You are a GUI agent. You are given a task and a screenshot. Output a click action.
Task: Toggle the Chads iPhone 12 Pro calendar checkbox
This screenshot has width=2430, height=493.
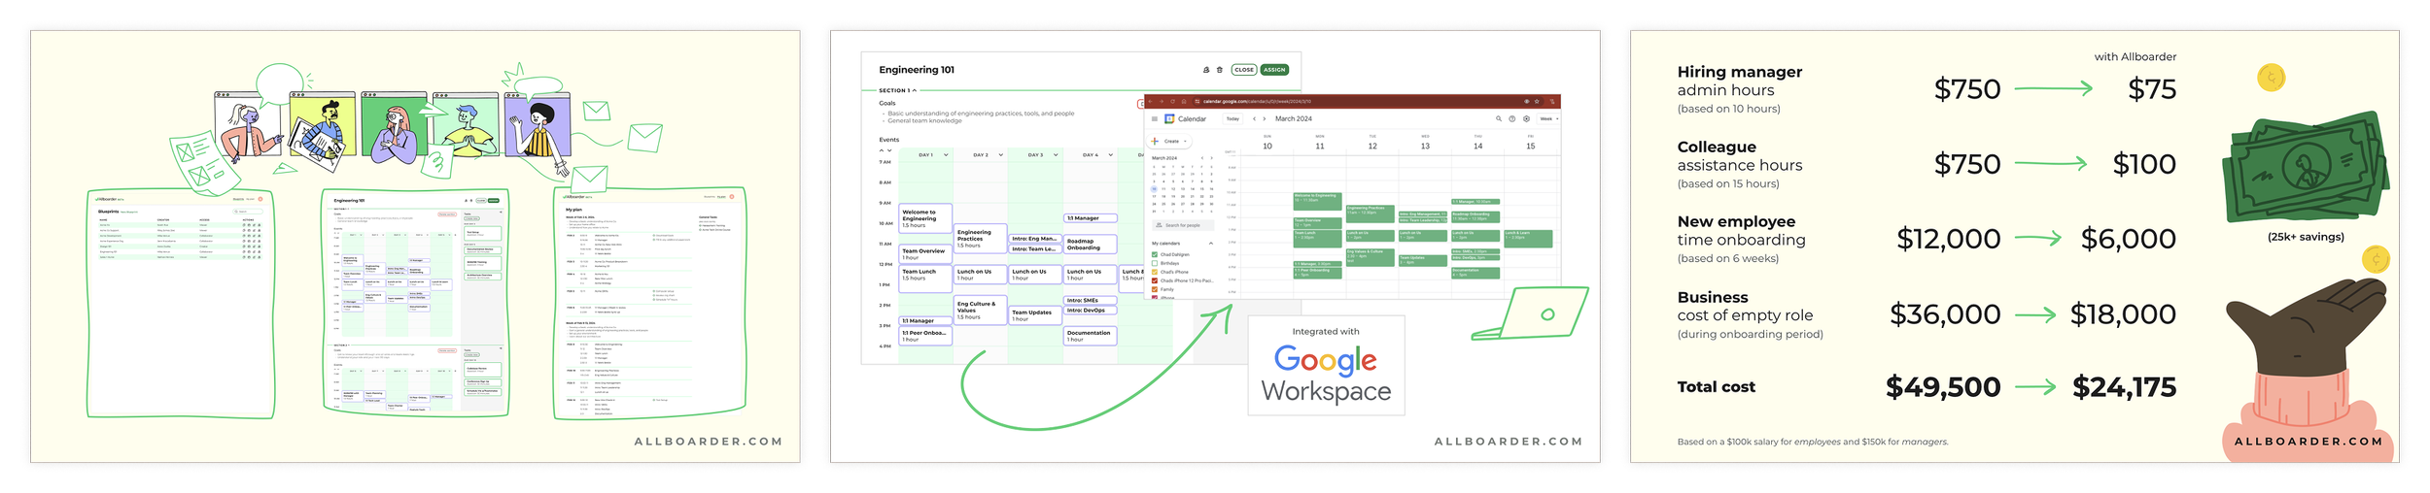[1155, 280]
